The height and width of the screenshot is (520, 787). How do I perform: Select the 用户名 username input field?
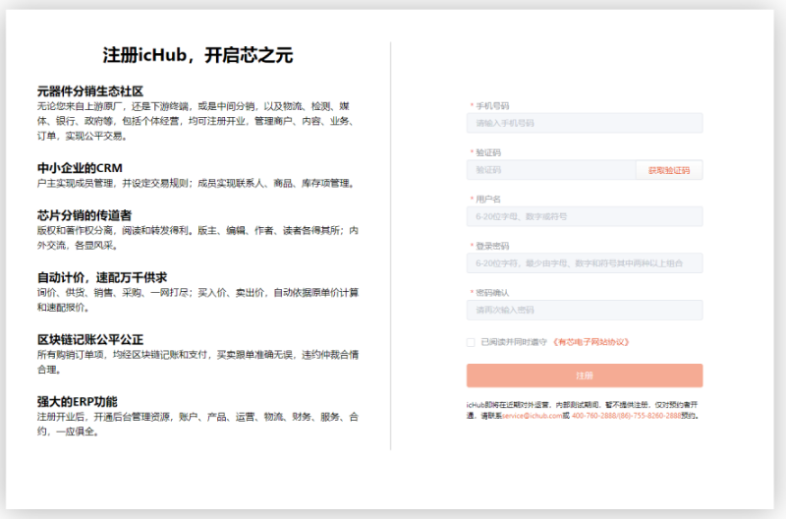(585, 217)
